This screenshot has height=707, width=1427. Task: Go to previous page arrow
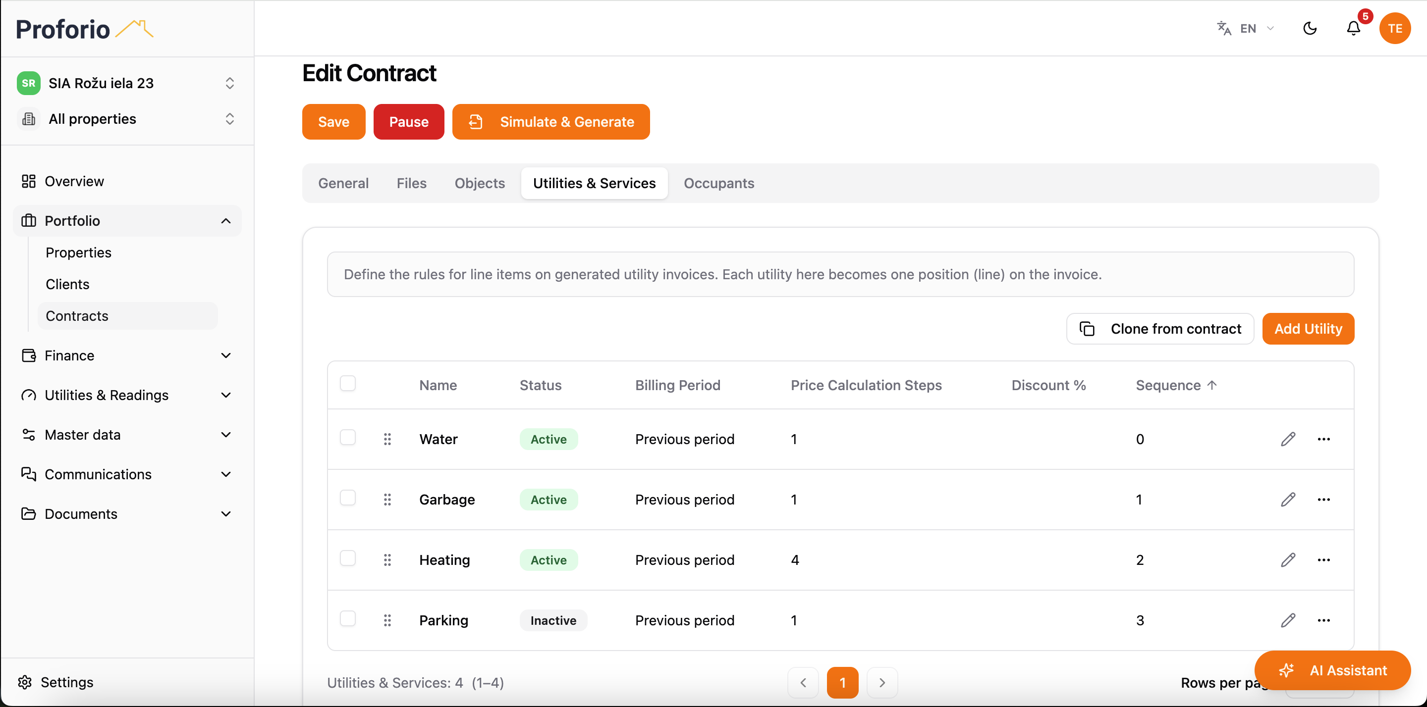coord(803,683)
